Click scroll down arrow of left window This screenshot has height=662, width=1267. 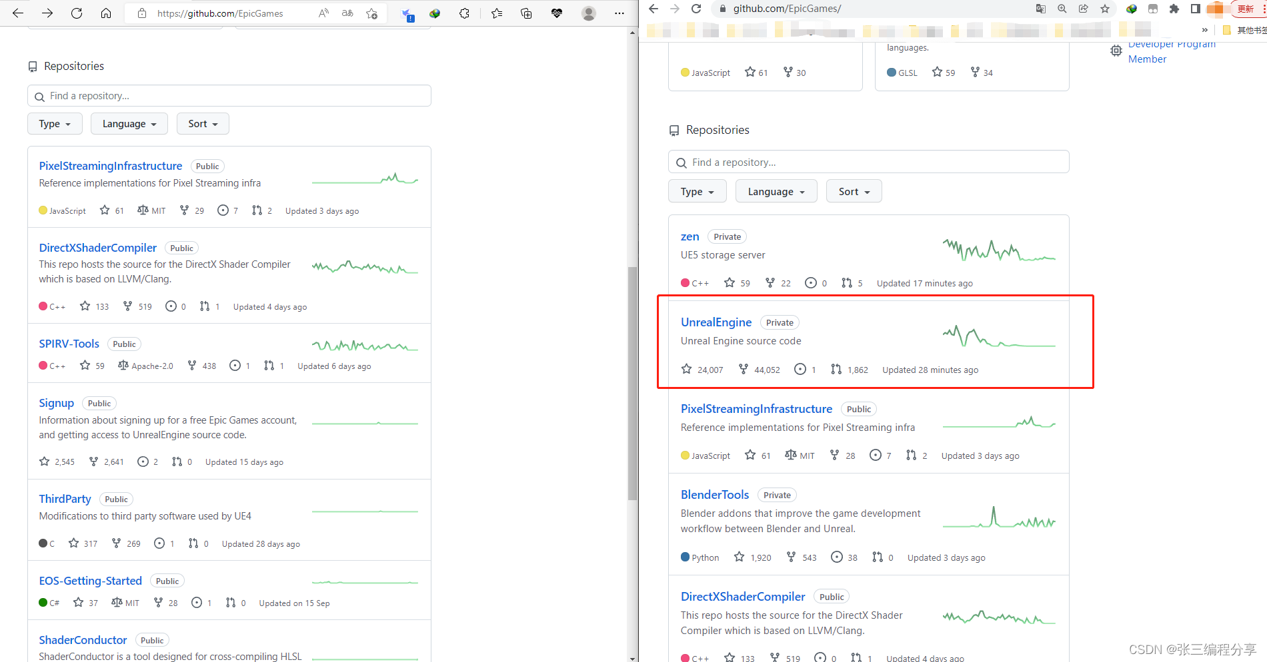pos(632,657)
